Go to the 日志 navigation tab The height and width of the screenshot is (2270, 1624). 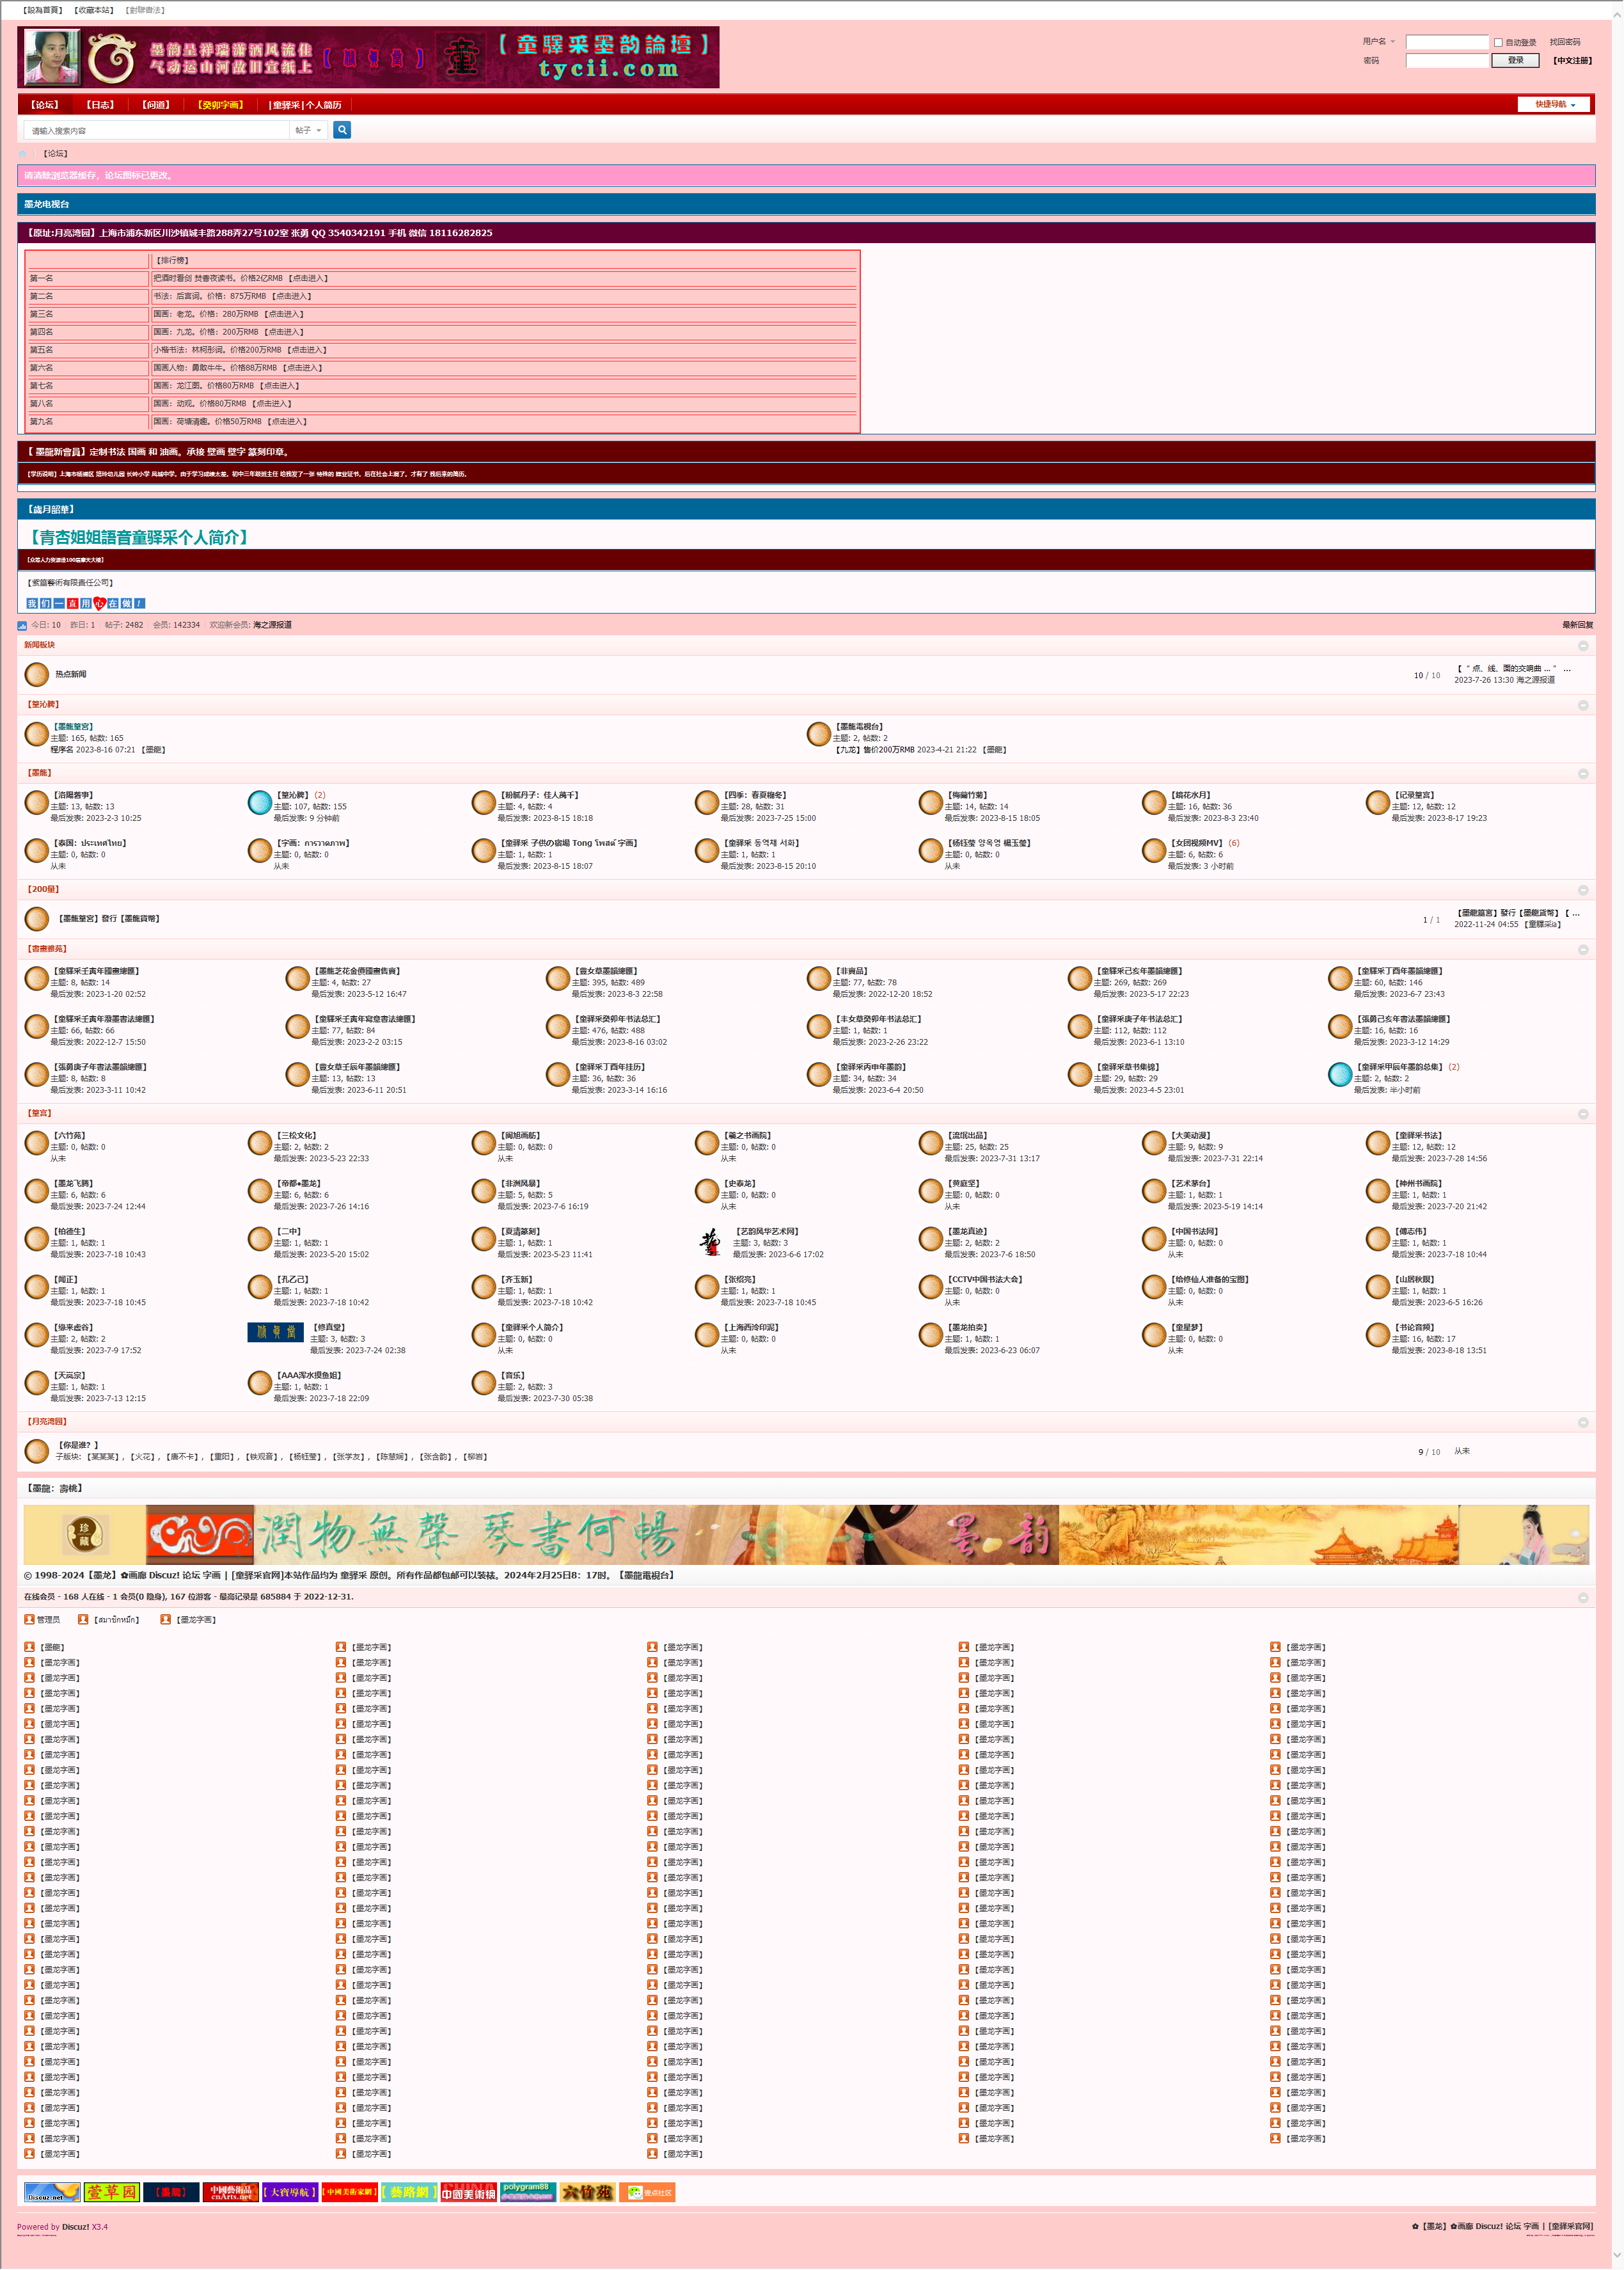(x=100, y=105)
